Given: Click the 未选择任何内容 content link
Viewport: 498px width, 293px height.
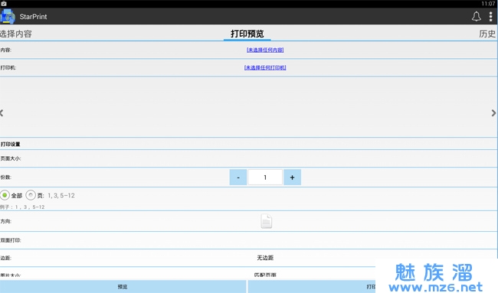Looking at the screenshot, I should [265, 50].
